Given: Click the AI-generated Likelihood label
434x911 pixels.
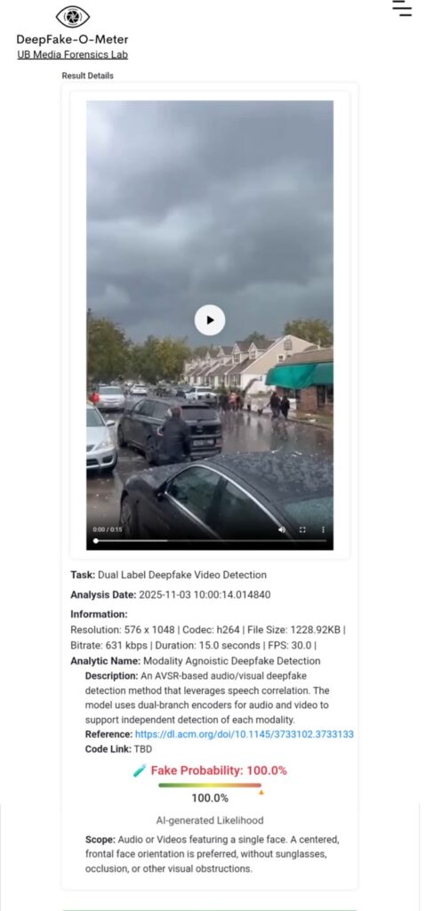Looking at the screenshot, I should pos(210,820).
